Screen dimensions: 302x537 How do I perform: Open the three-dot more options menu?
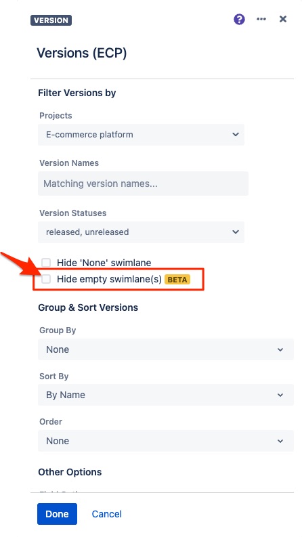261,19
